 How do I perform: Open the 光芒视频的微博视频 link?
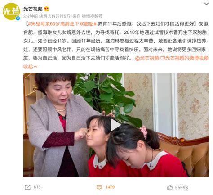[x=184, y=58]
